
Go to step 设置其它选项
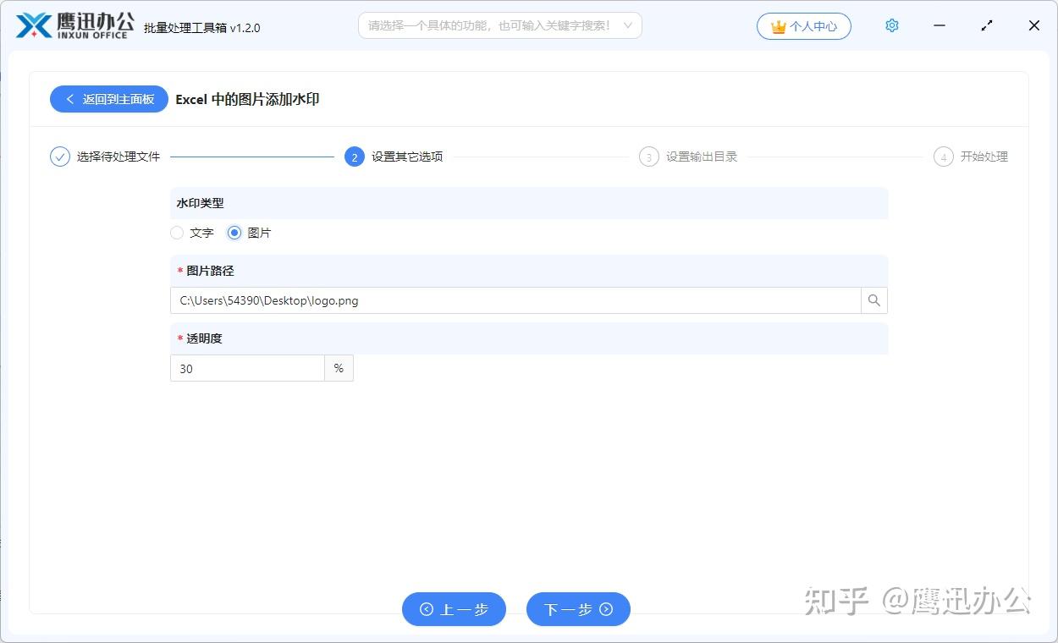click(x=407, y=157)
